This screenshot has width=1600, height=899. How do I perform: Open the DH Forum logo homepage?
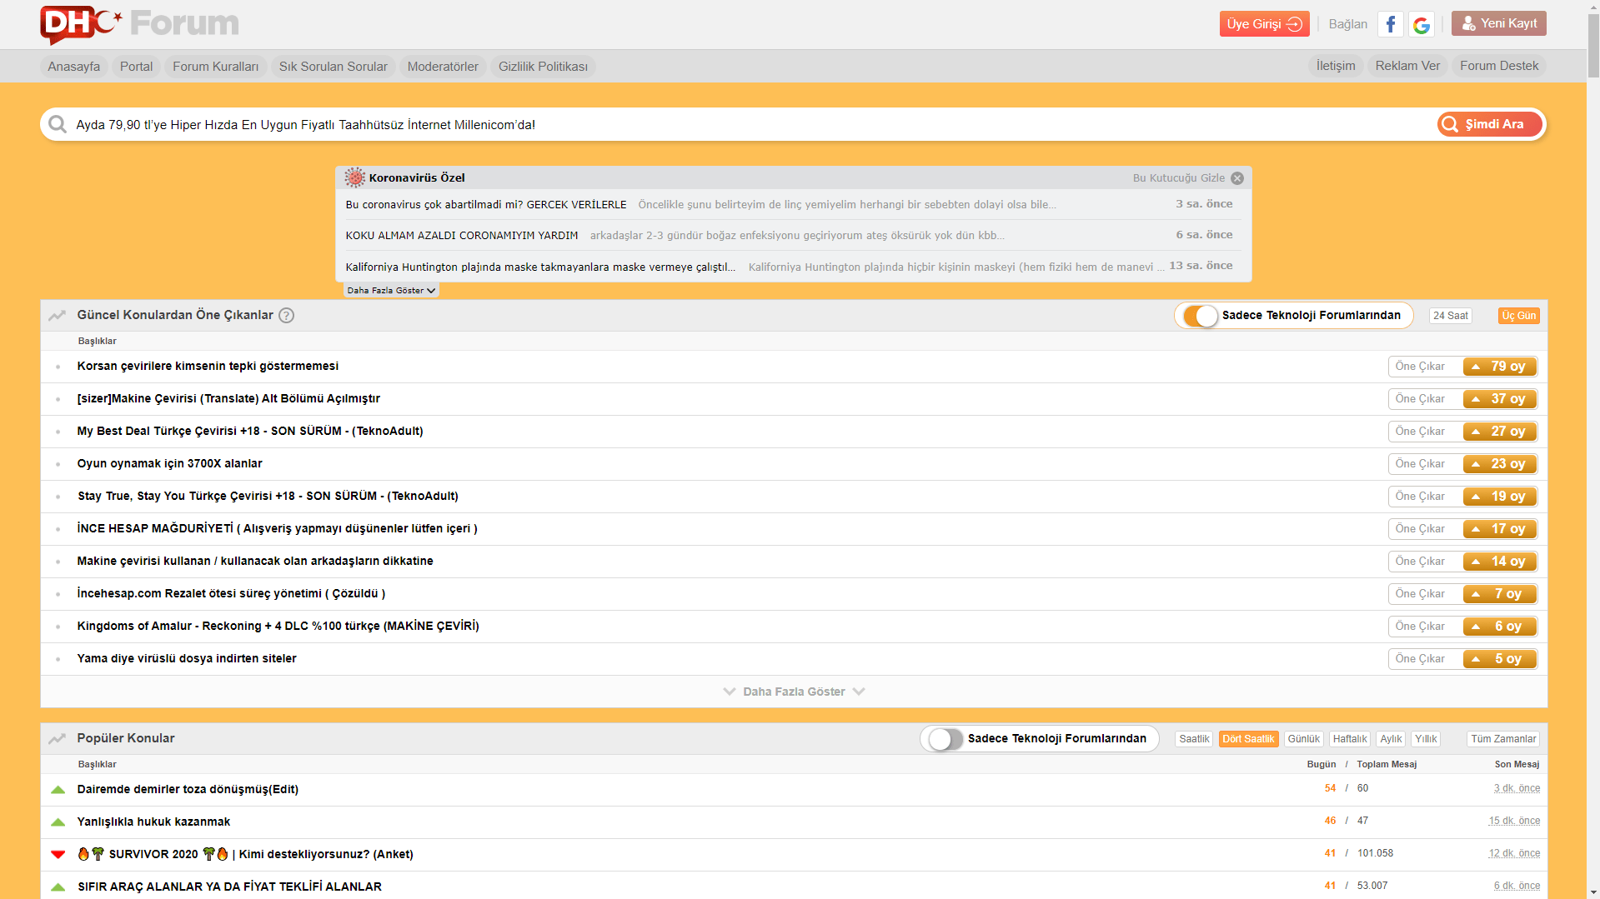click(139, 24)
